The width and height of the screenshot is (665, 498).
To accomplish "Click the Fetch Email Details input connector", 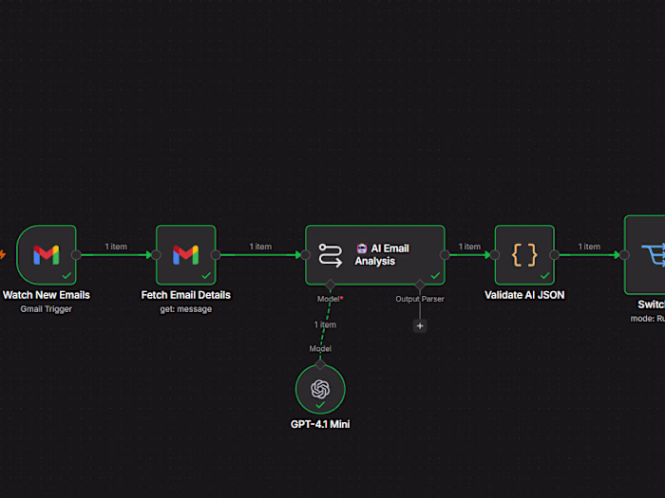I will coord(156,255).
